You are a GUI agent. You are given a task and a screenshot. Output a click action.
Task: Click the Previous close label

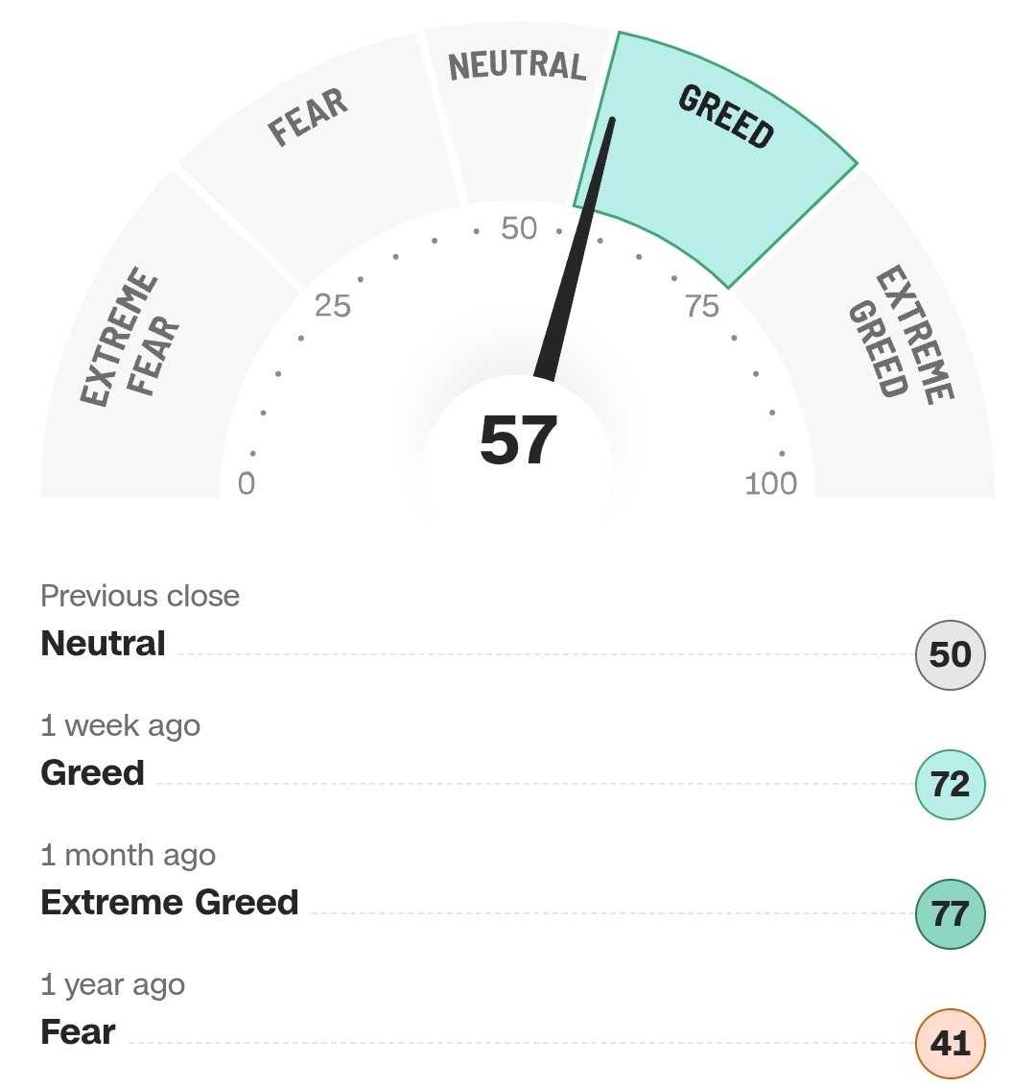click(140, 596)
